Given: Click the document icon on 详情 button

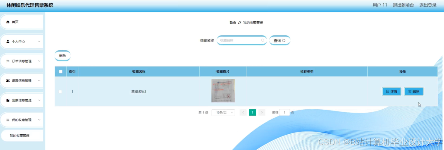Looking at the screenshot, I should point(388,92).
